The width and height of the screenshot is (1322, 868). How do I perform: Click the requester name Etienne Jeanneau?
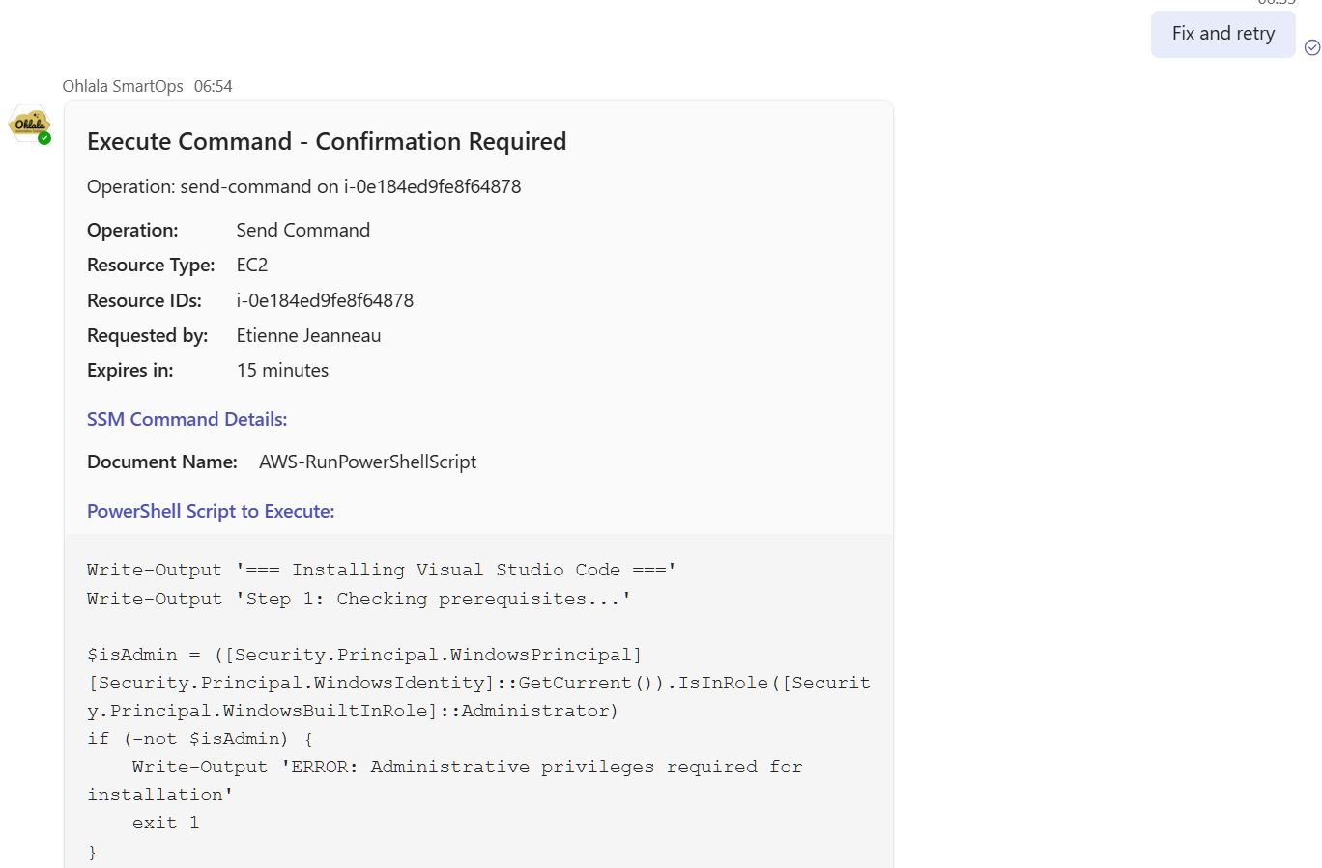[x=308, y=335]
